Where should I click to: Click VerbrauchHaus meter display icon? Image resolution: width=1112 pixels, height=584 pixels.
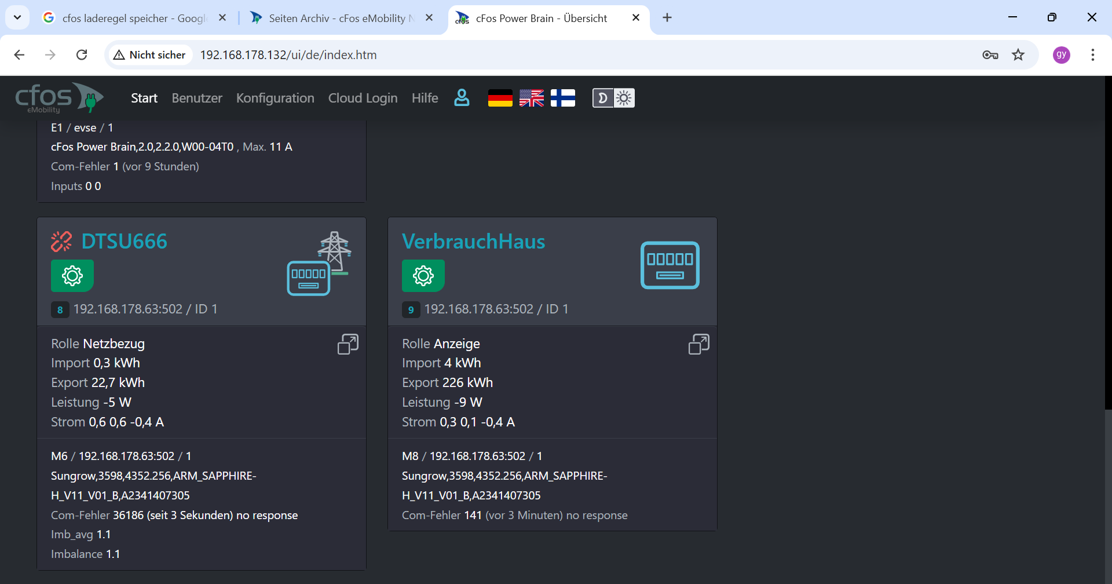[670, 265]
